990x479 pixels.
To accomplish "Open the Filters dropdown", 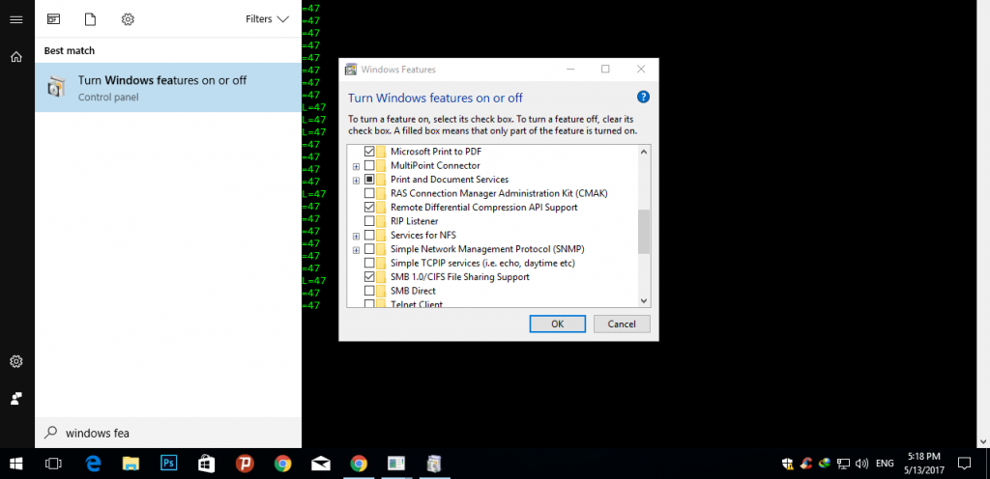I will pyautogui.click(x=267, y=19).
